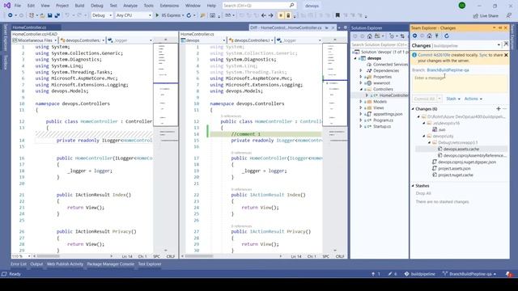Collapse the Changes (6) section
This screenshot has height=291, width=518.
(413, 108)
